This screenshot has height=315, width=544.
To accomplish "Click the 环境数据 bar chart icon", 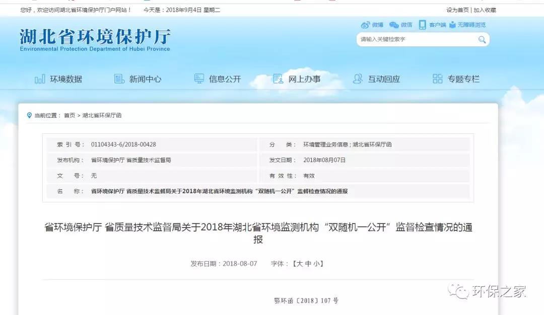I will 40,79.
